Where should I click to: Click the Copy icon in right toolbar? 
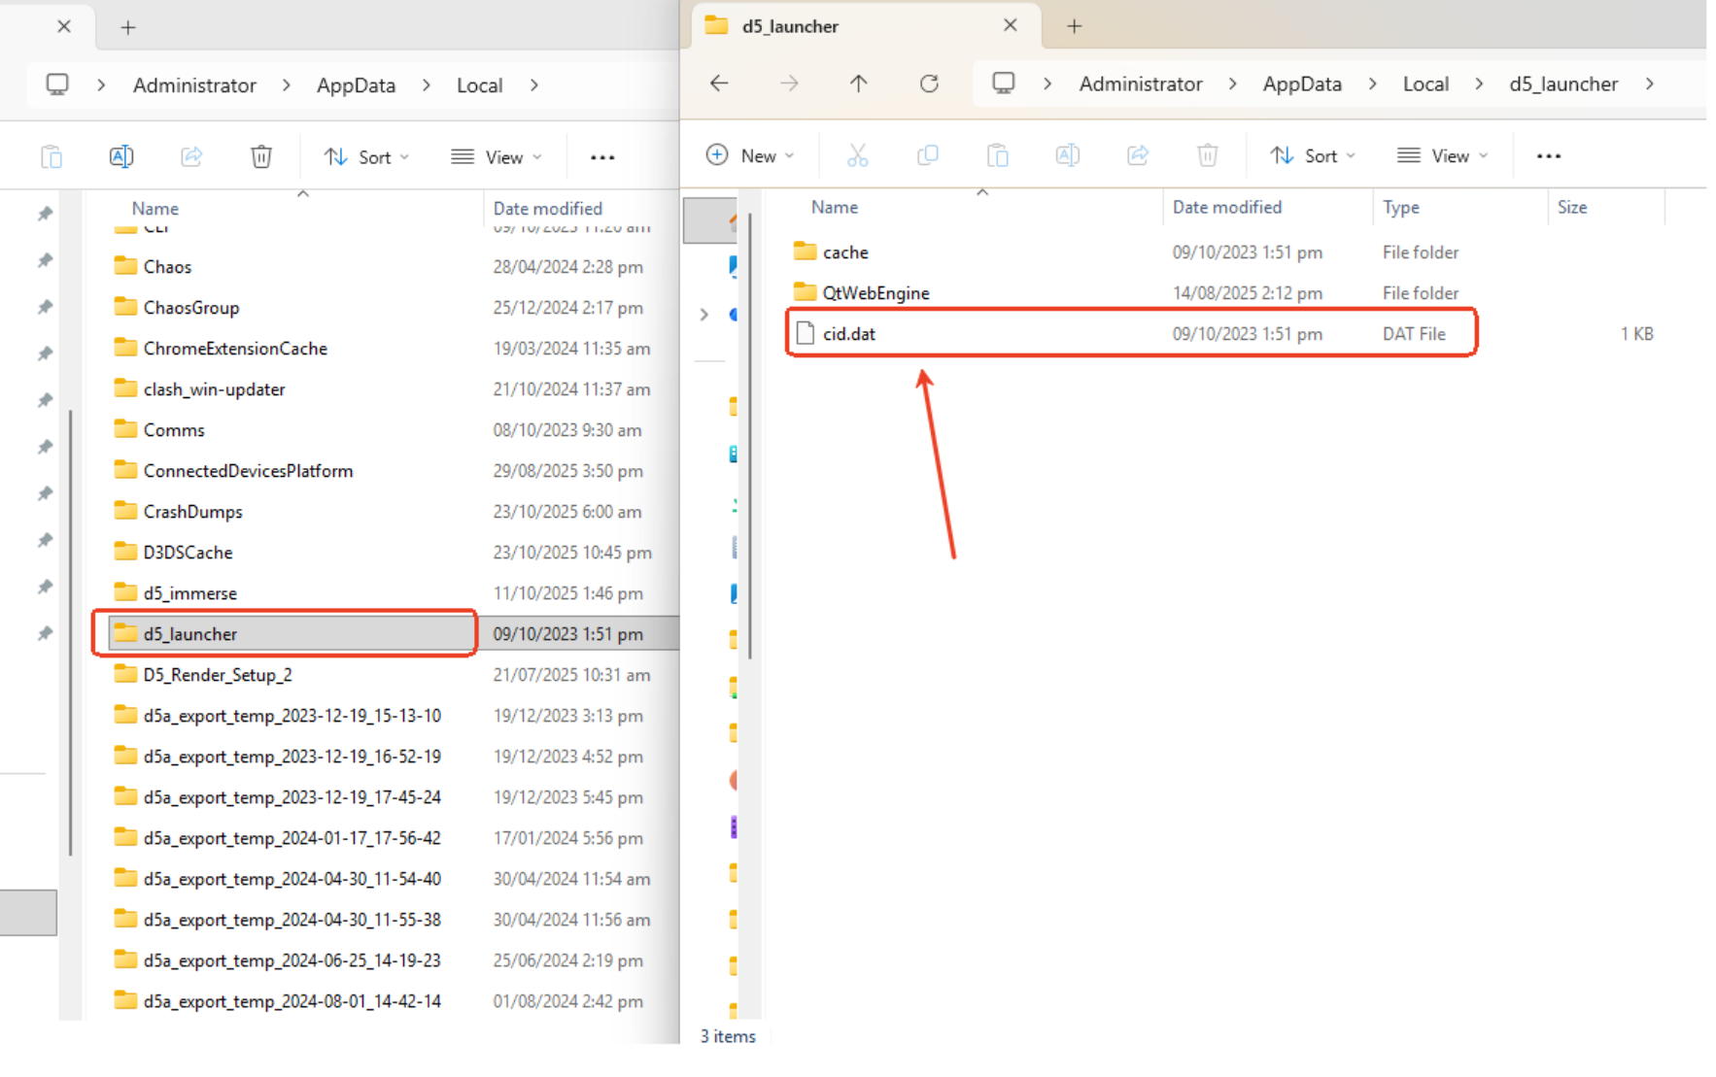pyautogui.click(x=928, y=156)
